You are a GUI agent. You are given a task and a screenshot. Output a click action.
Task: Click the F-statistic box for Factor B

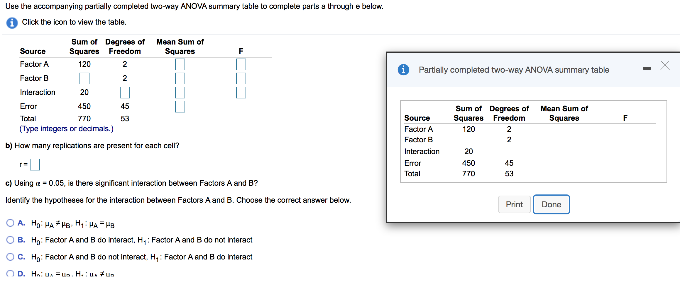click(x=241, y=78)
